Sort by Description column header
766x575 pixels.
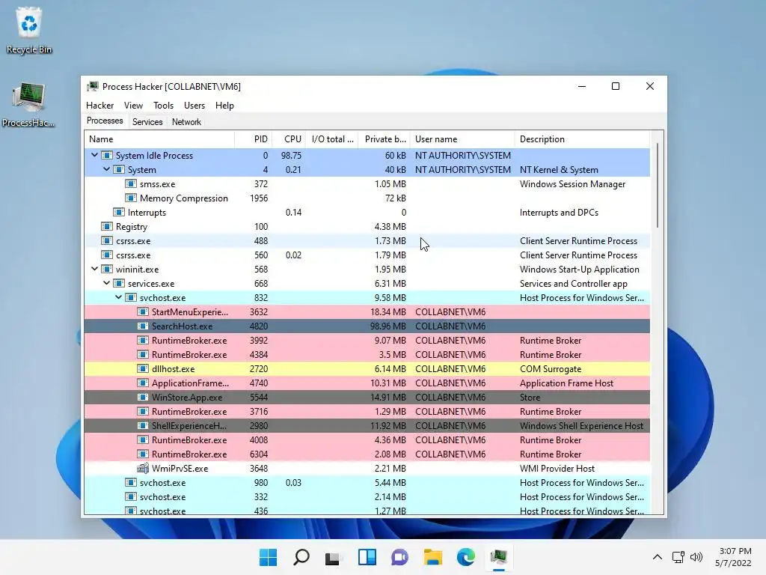[x=582, y=139]
